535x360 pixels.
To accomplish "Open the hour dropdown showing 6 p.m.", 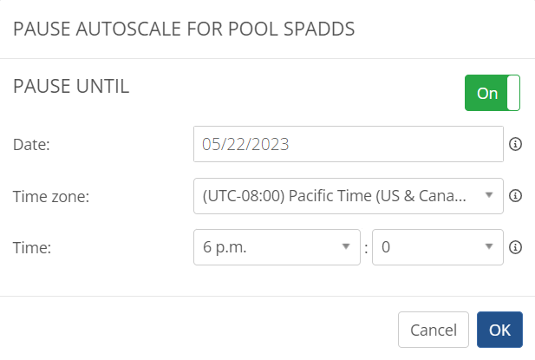I will pos(276,247).
